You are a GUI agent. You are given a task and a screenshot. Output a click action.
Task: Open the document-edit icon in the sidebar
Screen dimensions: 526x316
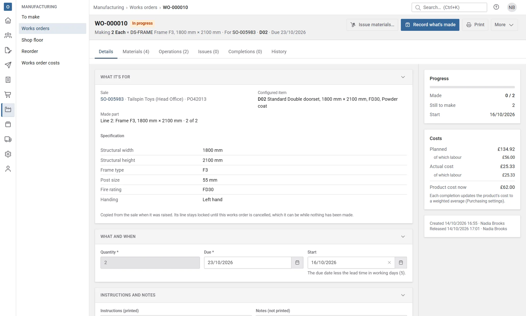click(8, 50)
